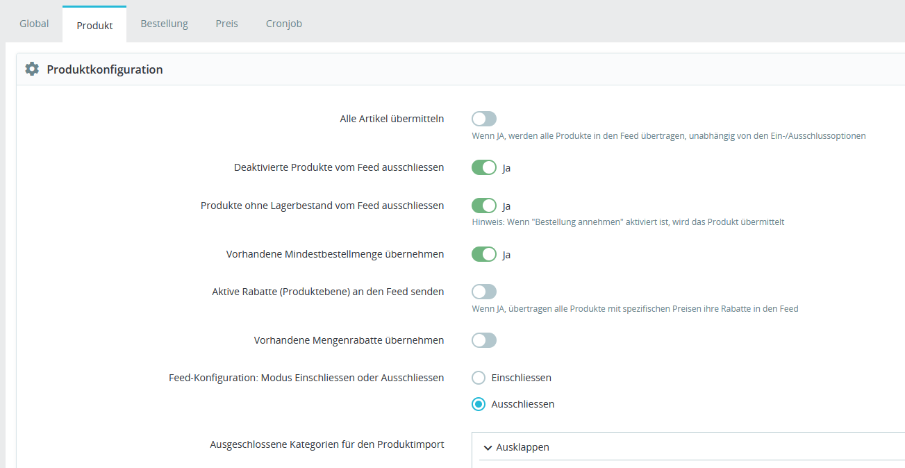Switch to the Cronjob tab
Image resolution: width=905 pixels, height=468 pixels.
283,24
